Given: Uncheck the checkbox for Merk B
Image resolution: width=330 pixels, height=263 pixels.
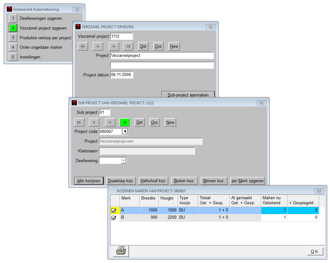Looking at the screenshot, I should click(x=114, y=218).
